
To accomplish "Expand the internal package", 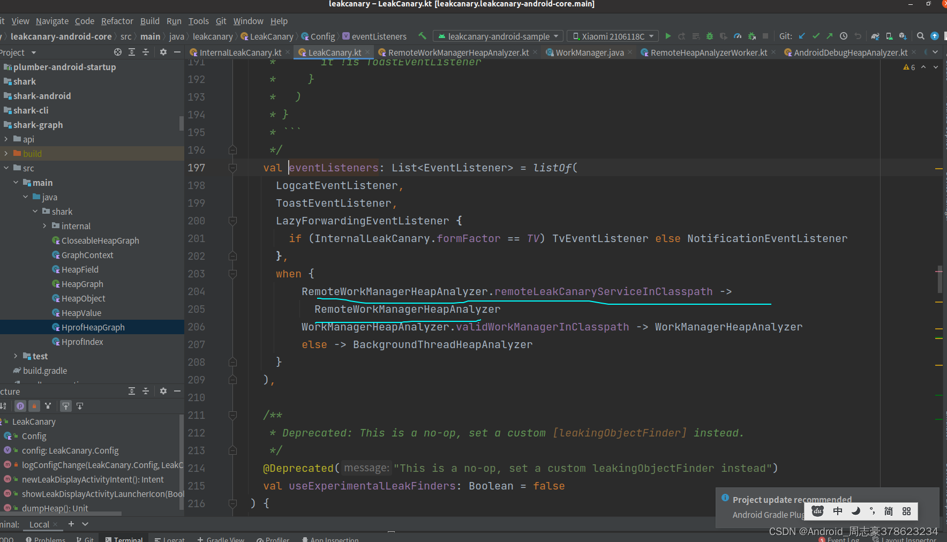I will [x=44, y=226].
